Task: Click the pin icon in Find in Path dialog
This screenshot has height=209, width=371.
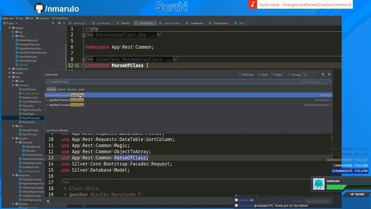Action: tap(329, 75)
